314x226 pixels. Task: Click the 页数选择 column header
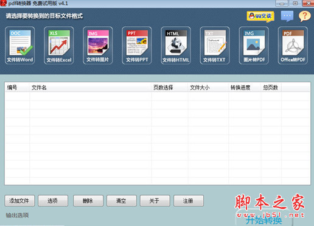(170, 88)
